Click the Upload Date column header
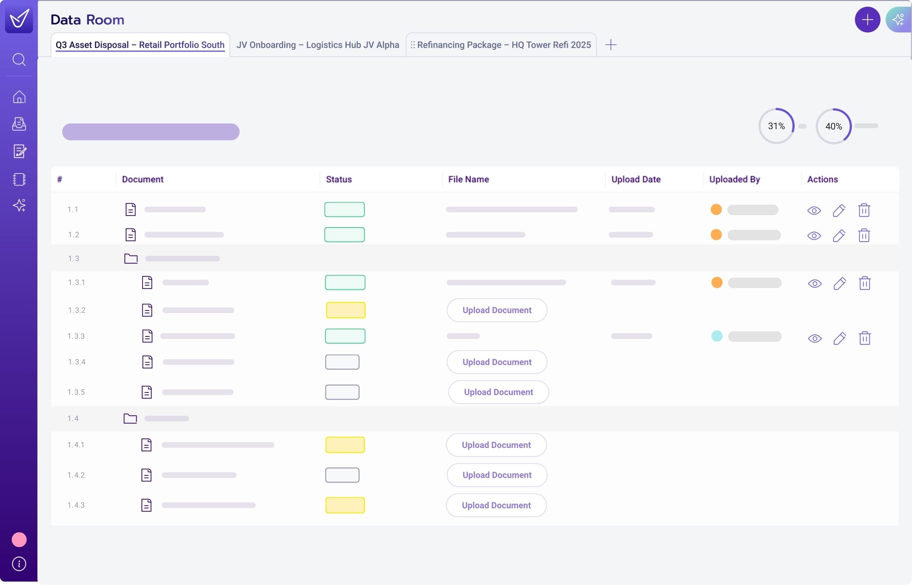912x585 pixels. (x=636, y=179)
